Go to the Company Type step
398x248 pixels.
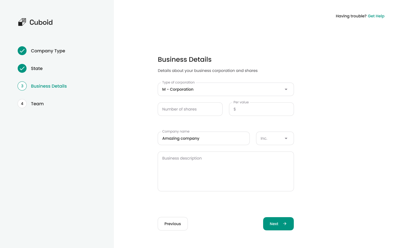point(48,51)
